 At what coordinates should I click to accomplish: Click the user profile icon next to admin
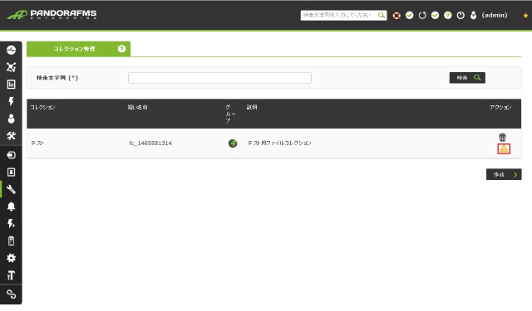[x=473, y=15]
